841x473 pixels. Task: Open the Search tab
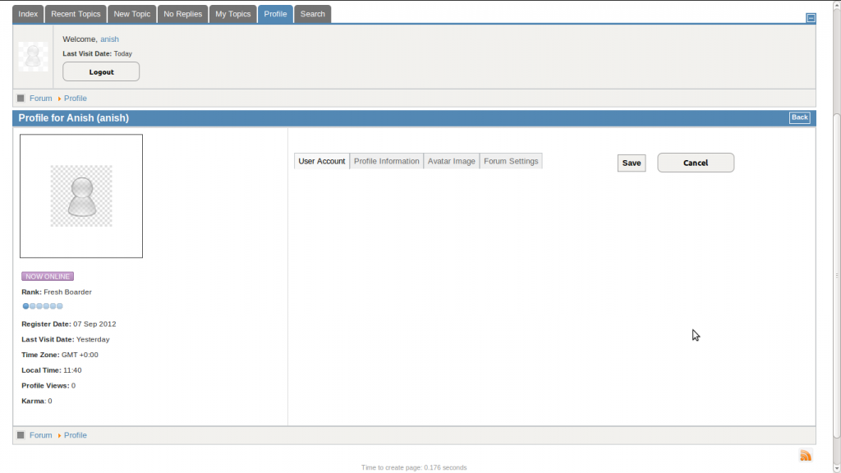click(x=313, y=14)
